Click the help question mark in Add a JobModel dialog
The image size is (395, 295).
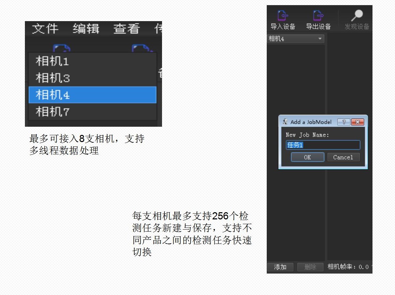click(343, 122)
